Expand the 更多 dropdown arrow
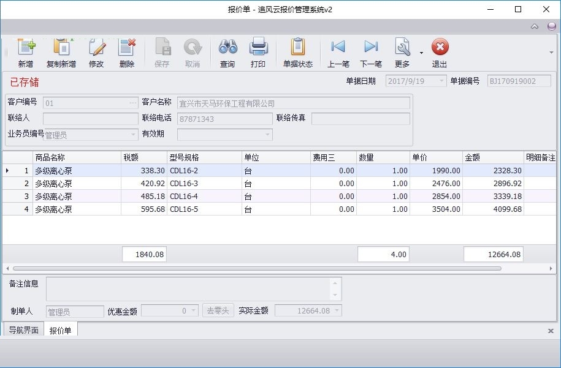 pos(421,53)
